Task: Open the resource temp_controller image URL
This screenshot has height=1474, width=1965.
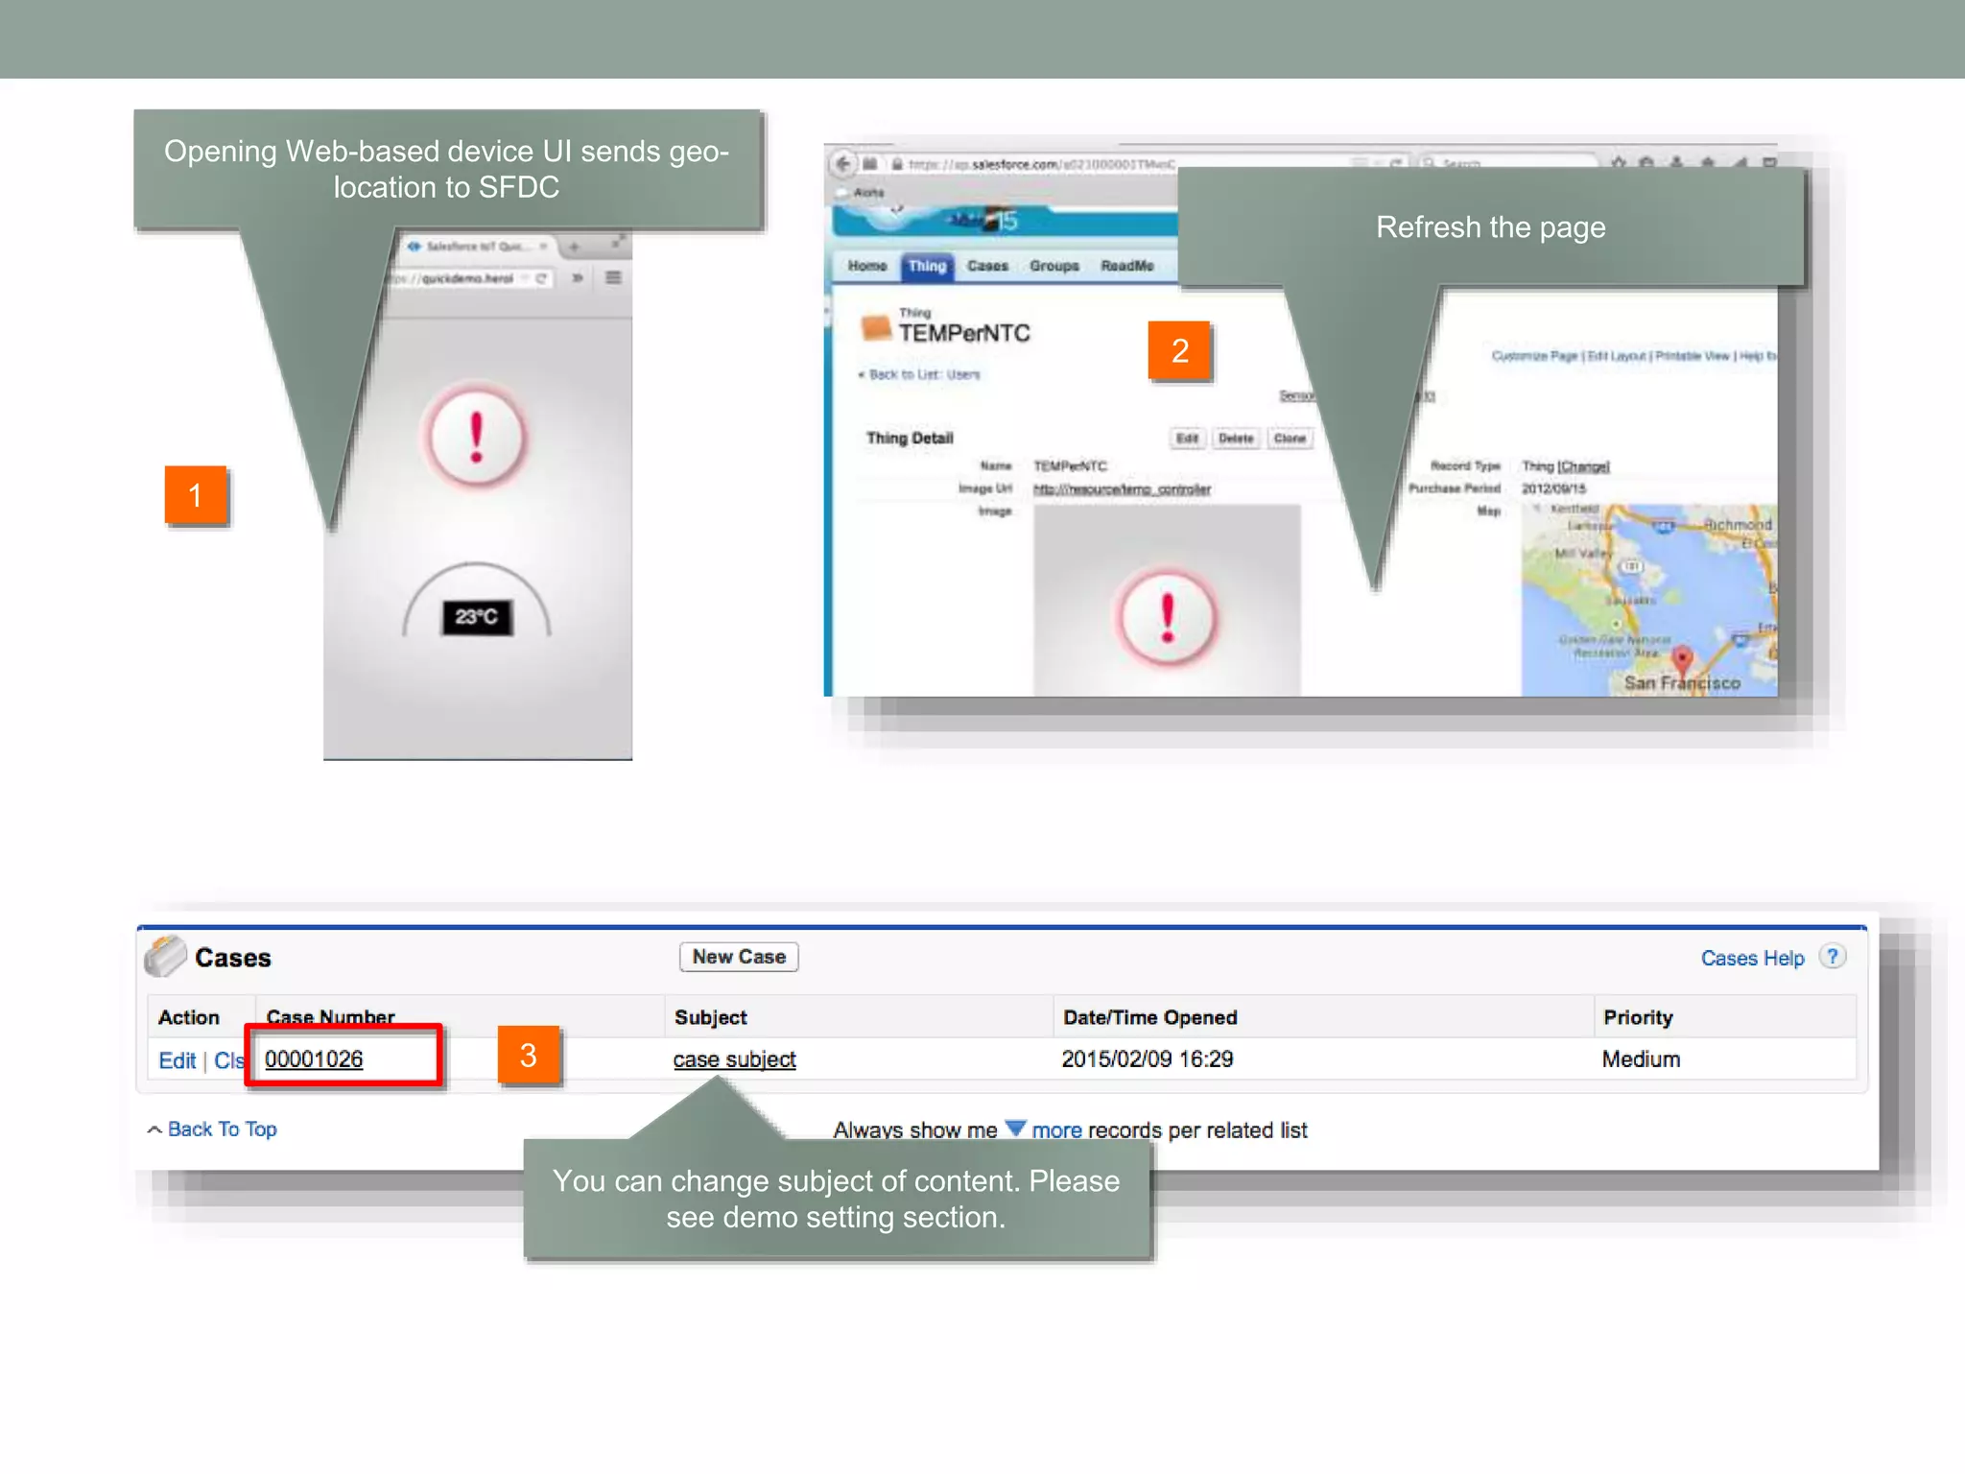Action: point(1122,489)
